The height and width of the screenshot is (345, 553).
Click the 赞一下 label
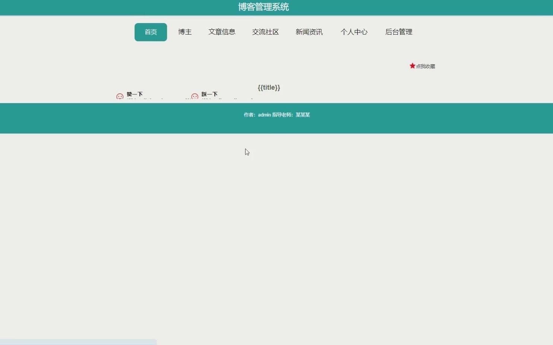point(135,94)
